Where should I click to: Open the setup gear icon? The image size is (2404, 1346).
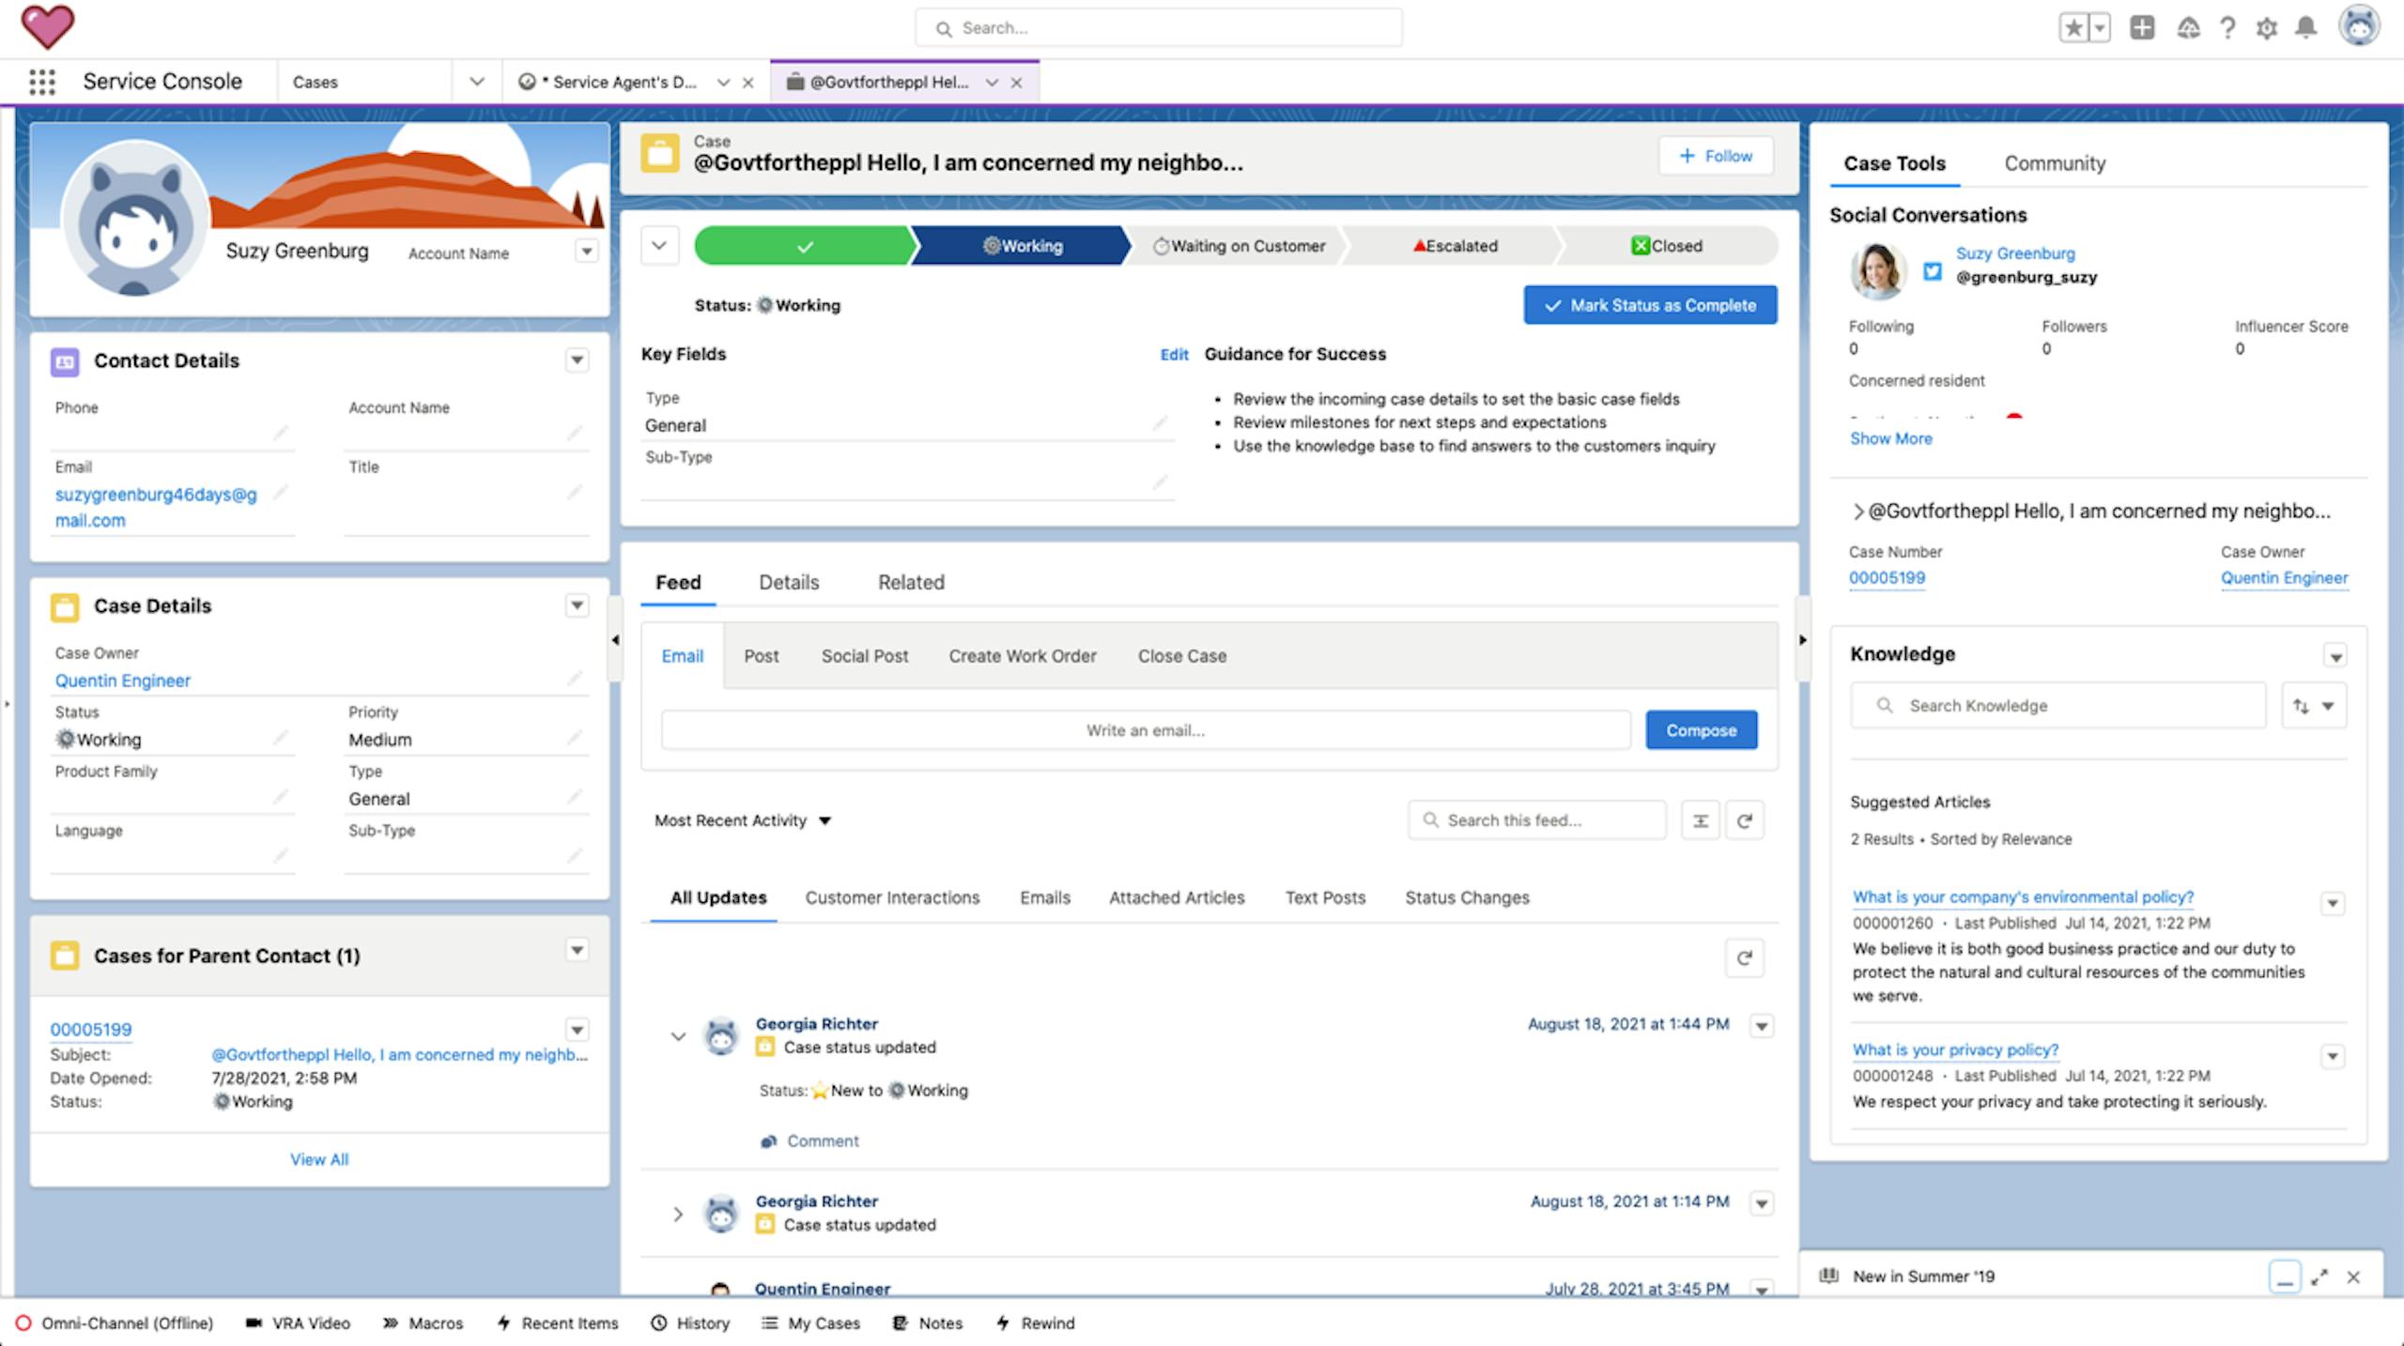point(2266,28)
